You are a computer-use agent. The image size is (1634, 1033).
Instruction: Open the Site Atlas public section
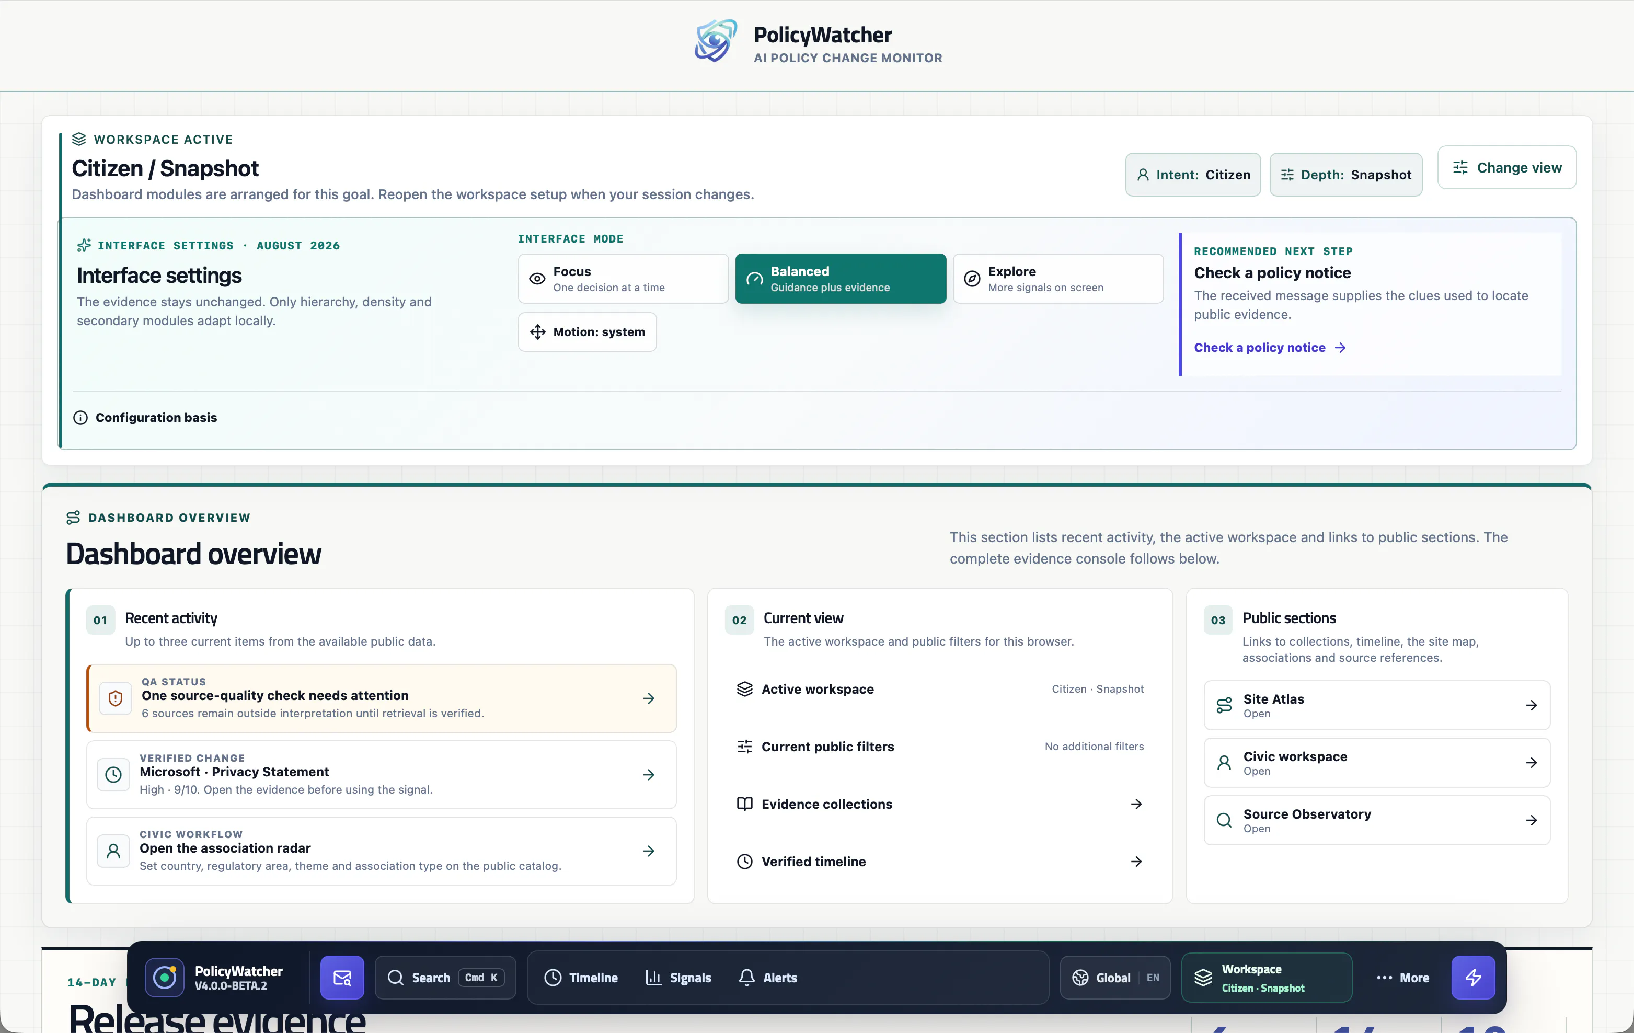1377,705
